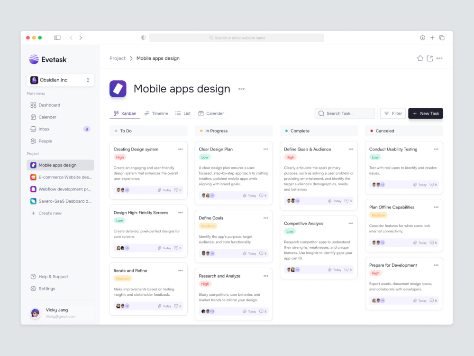Open E-commerce Website design project

click(x=60, y=177)
